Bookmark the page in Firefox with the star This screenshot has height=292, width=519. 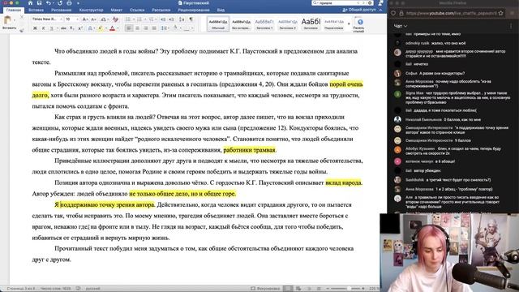(501, 13)
